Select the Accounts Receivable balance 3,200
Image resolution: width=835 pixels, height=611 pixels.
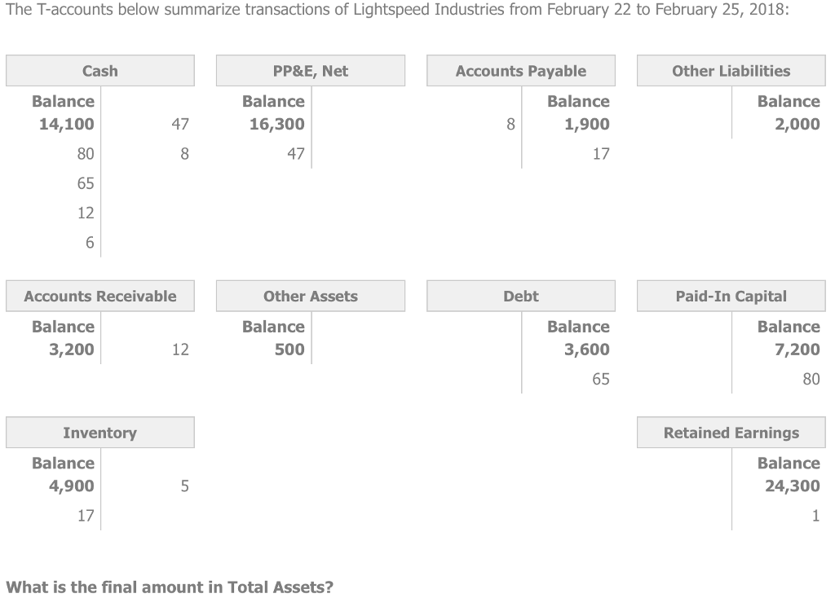(72, 349)
